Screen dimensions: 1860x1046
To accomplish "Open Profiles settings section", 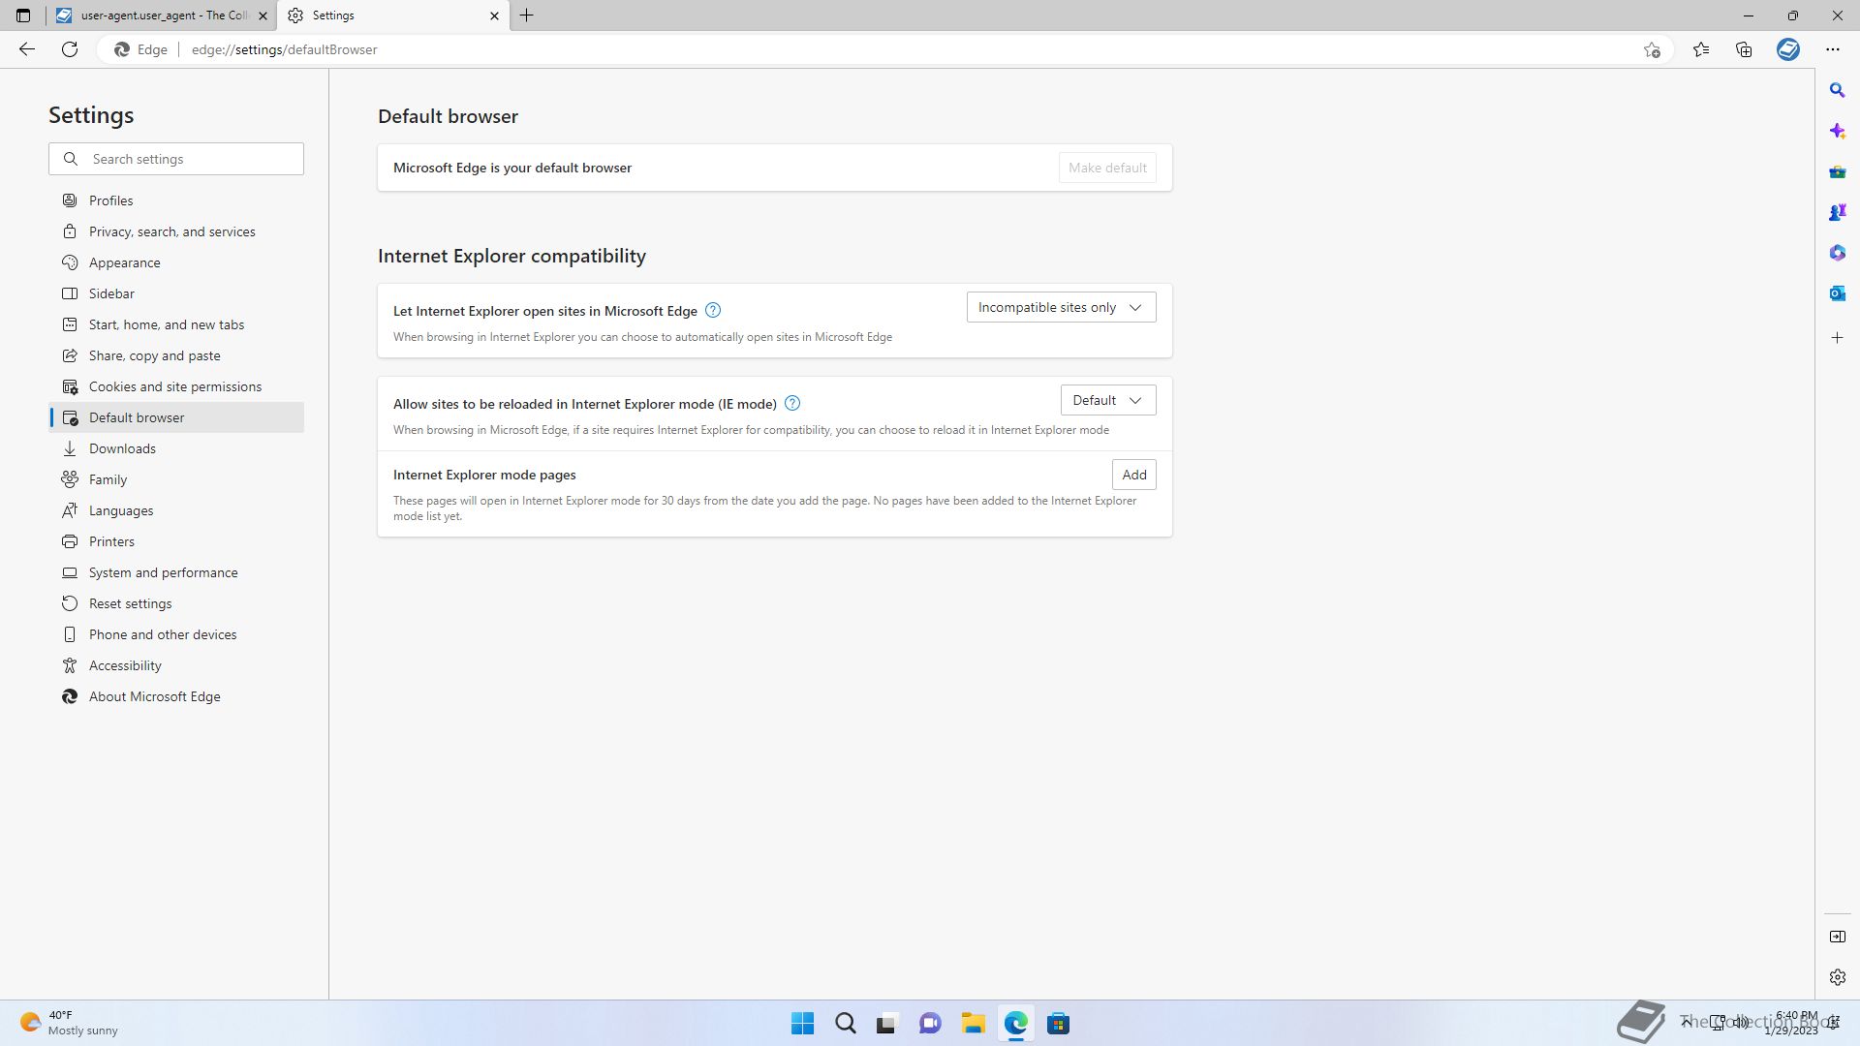I will point(176,200).
